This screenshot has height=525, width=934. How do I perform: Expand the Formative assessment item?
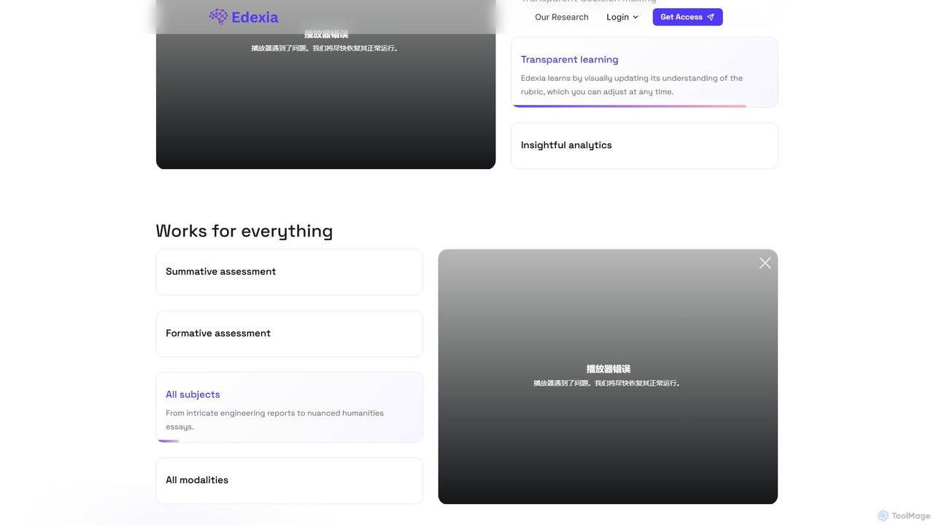click(x=289, y=334)
